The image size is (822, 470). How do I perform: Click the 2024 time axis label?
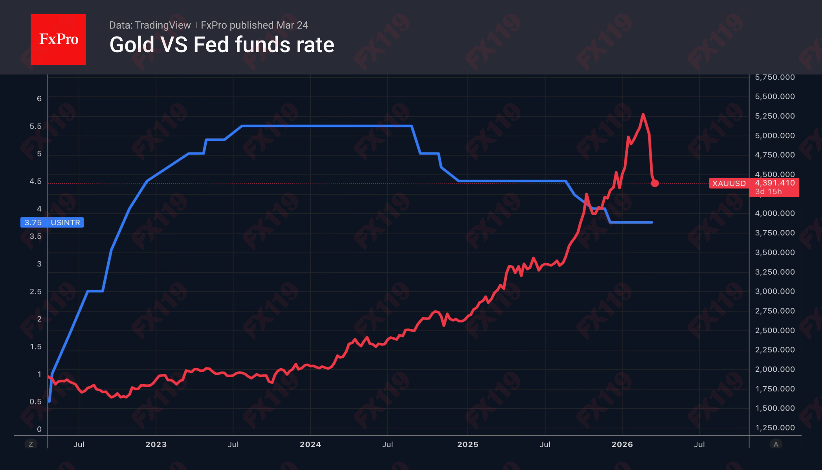pyautogui.click(x=310, y=444)
